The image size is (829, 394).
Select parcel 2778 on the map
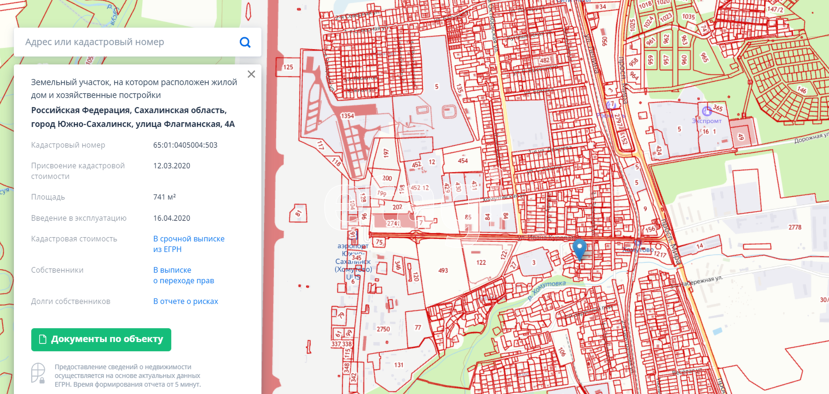(794, 228)
